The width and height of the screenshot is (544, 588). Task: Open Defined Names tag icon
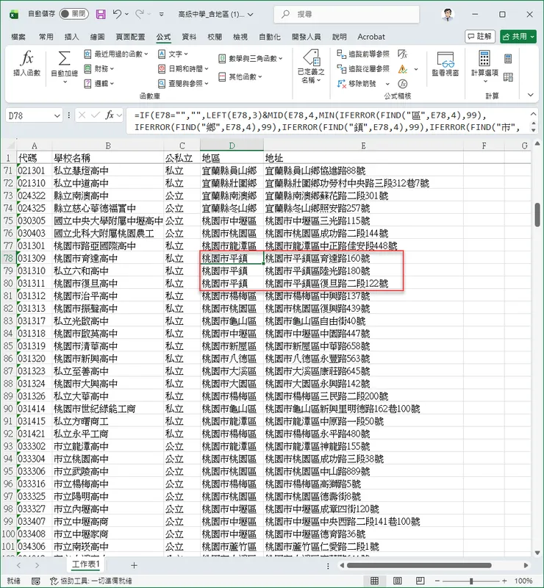tap(311, 58)
